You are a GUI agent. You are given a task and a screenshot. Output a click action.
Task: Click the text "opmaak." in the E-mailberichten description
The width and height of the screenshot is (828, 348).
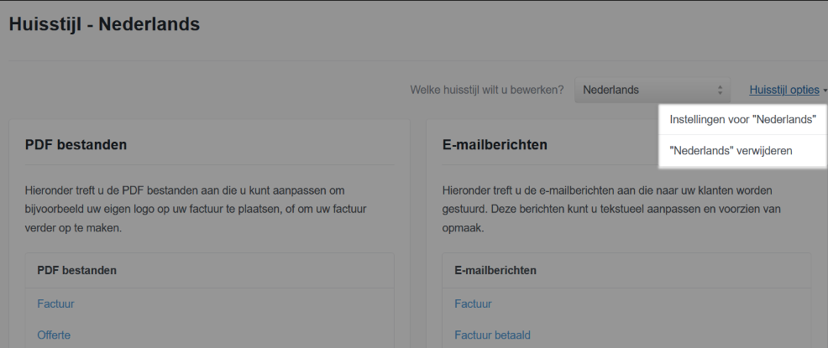point(464,227)
